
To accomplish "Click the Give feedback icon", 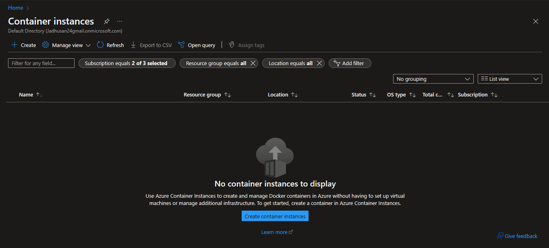I will [500, 236].
